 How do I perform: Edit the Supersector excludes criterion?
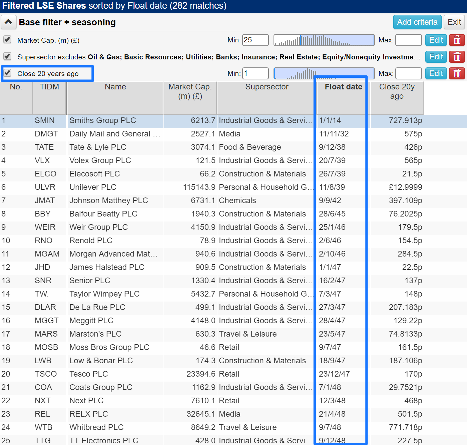tap(436, 57)
